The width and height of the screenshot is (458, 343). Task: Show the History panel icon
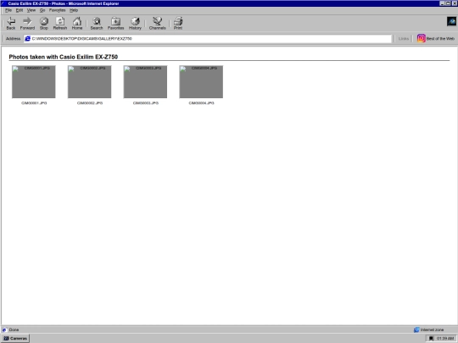tap(135, 24)
